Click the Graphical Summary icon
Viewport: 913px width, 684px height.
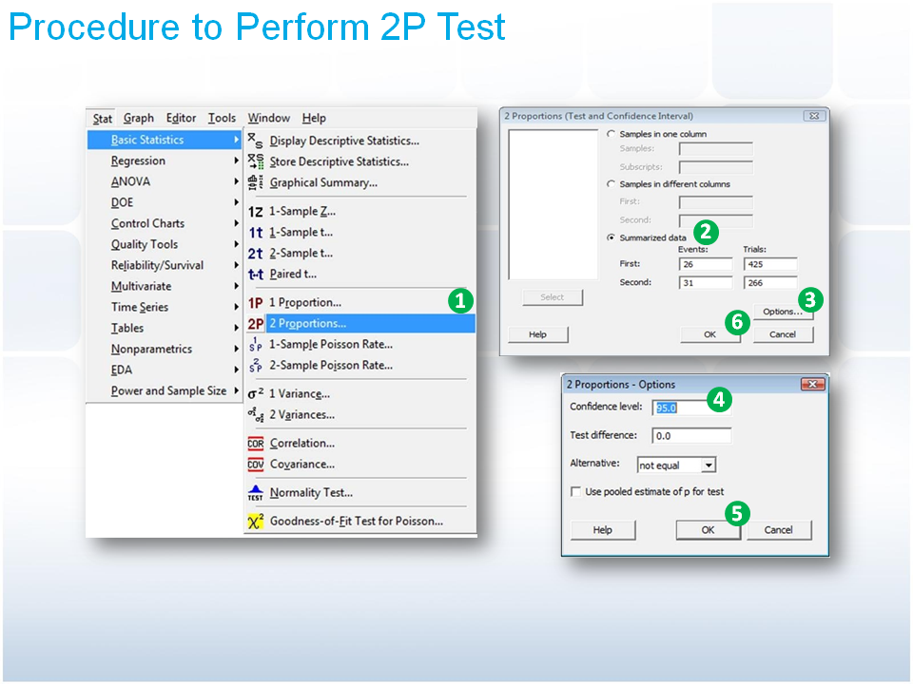click(x=255, y=182)
